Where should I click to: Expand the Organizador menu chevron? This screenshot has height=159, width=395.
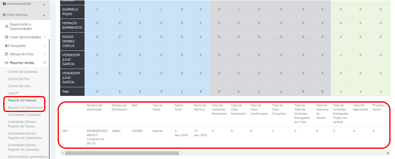(x=44, y=4)
